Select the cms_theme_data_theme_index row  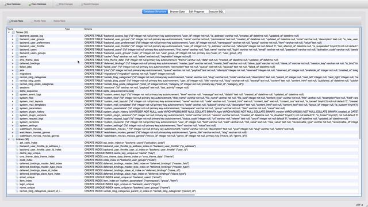pyautogui.click(x=183, y=156)
